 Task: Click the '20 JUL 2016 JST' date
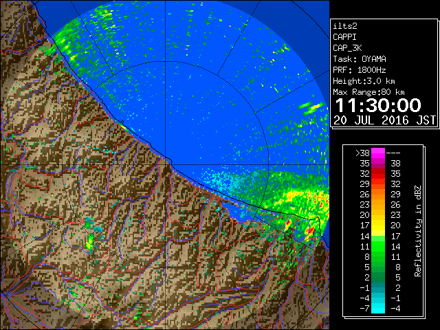click(384, 120)
